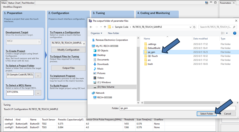This screenshot has width=239, height=132.
Task: Select the QE-Touch folder
Action: pos(152,56)
